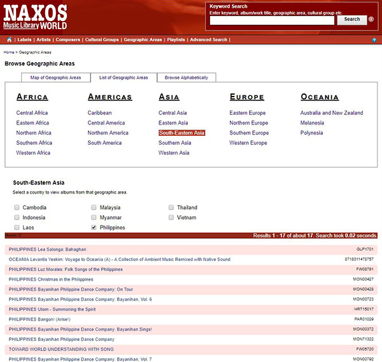The width and height of the screenshot is (382, 362).
Task: Check the Cambodia checkbox
Action: click(17, 208)
